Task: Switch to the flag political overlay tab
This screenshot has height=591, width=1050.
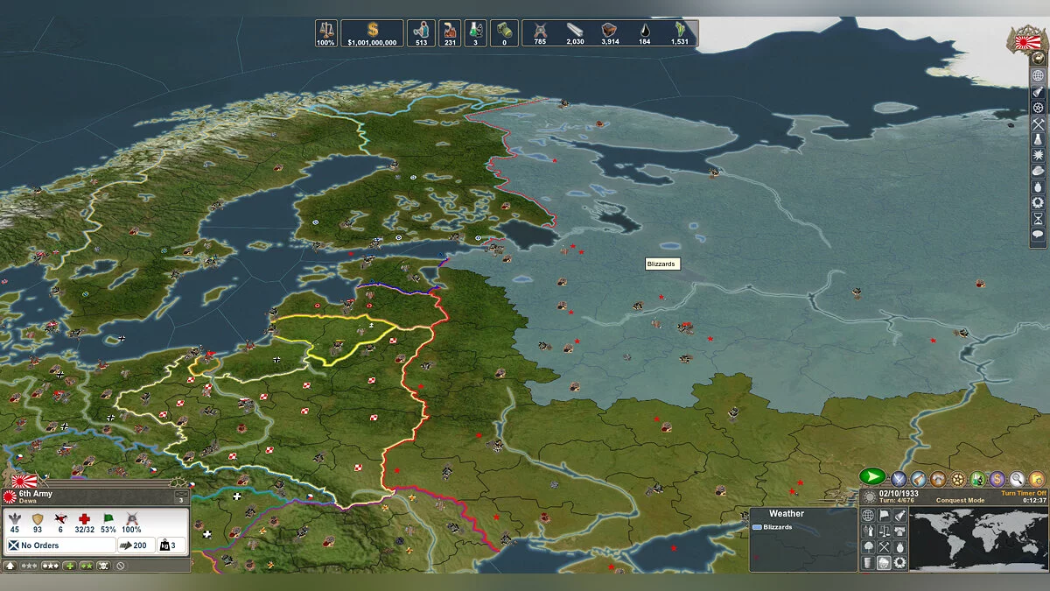Action: click(884, 515)
